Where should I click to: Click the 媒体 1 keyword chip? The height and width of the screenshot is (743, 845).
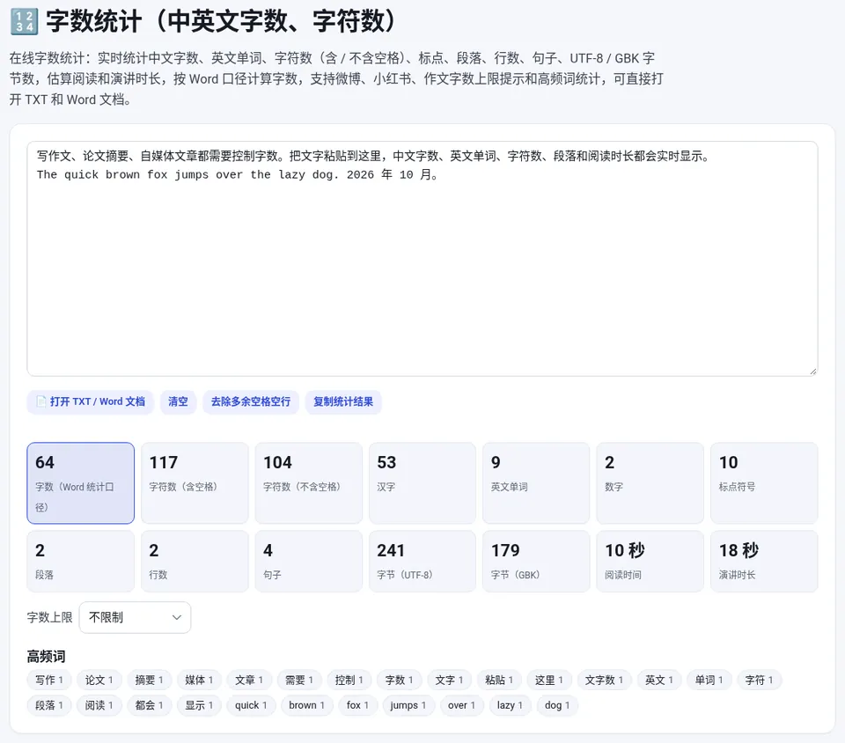tap(200, 680)
